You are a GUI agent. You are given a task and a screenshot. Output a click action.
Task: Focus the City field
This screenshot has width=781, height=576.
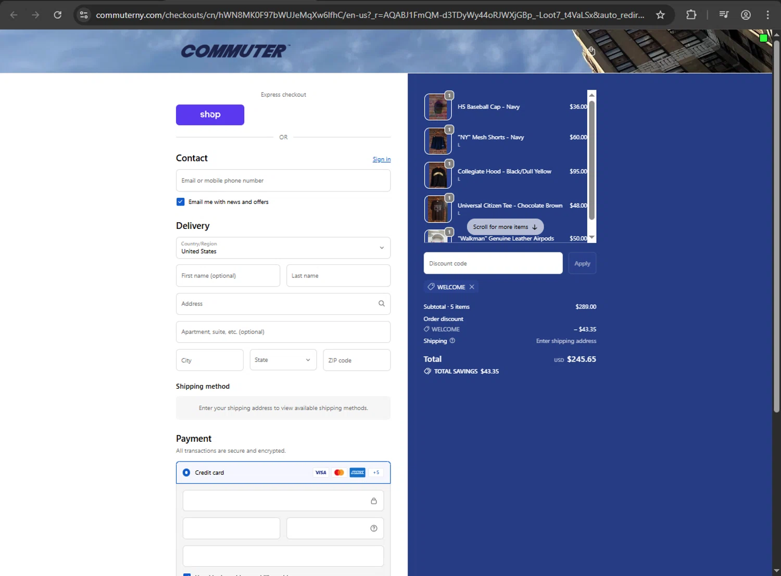pyautogui.click(x=210, y=360)
